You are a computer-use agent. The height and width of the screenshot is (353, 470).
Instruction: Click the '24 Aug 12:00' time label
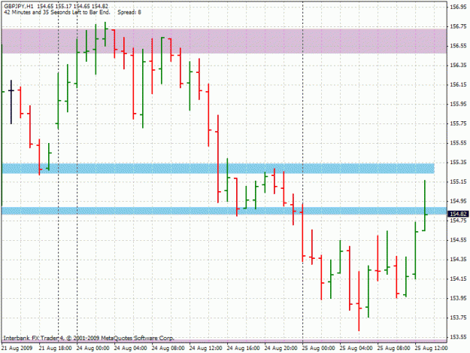click(205, 348)
